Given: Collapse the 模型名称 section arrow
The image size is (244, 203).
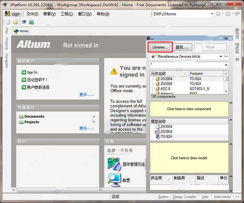Looking at the screenshot, I should (231, 120).
